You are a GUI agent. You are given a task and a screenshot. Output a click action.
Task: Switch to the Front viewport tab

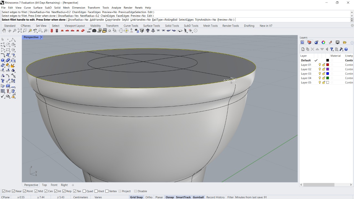[54, 185]
